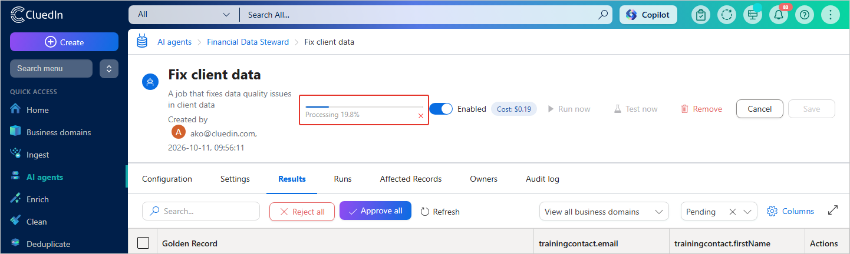Click Test now
The height and width of the screenshot is (254, 850).
point(636,109)
